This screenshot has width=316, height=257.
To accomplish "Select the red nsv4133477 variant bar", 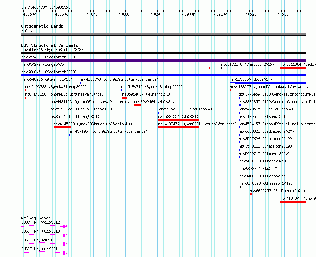I will coord(179,127).
